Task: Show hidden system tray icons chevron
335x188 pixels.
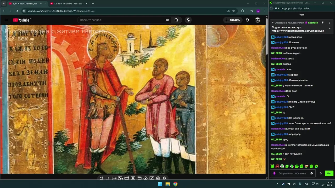Action: click(x=277, y=184)
